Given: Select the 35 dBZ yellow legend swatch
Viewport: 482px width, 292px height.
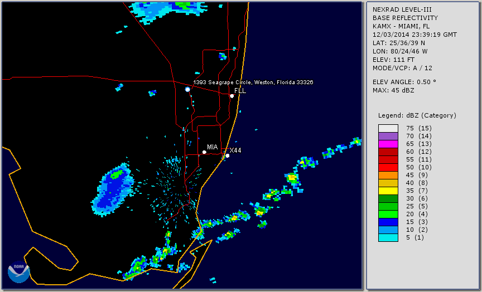Looking at the screenshot, I should click(x=388, y=191).
